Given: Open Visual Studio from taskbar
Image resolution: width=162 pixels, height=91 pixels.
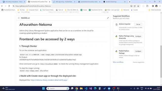Looking at the screenshot, I should (91, 88).
